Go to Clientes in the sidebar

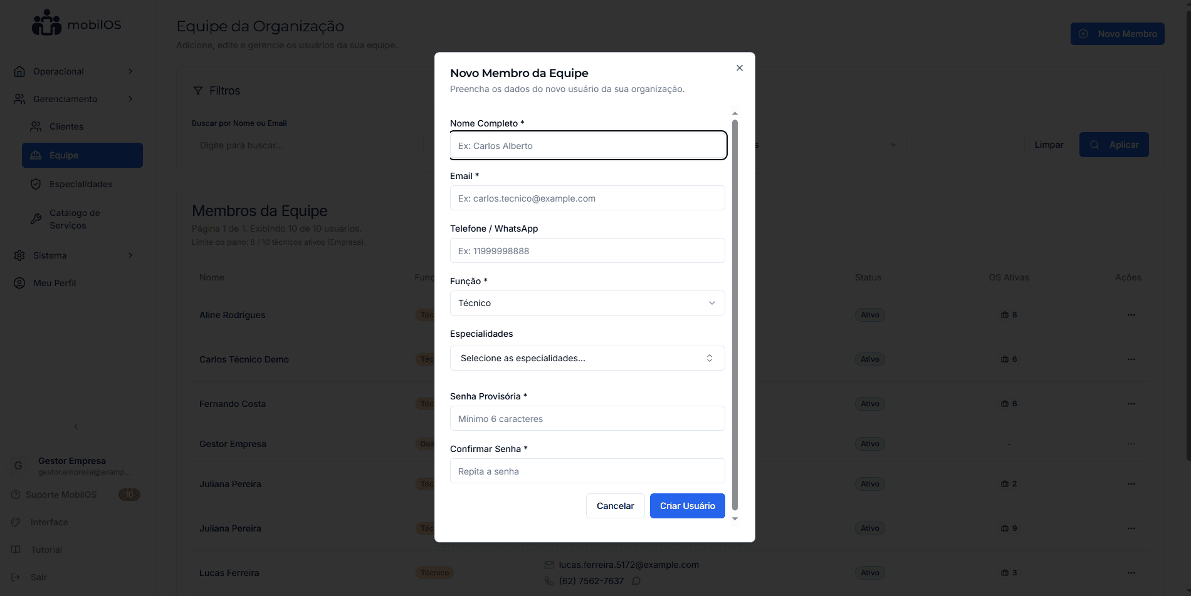[66, 126]
